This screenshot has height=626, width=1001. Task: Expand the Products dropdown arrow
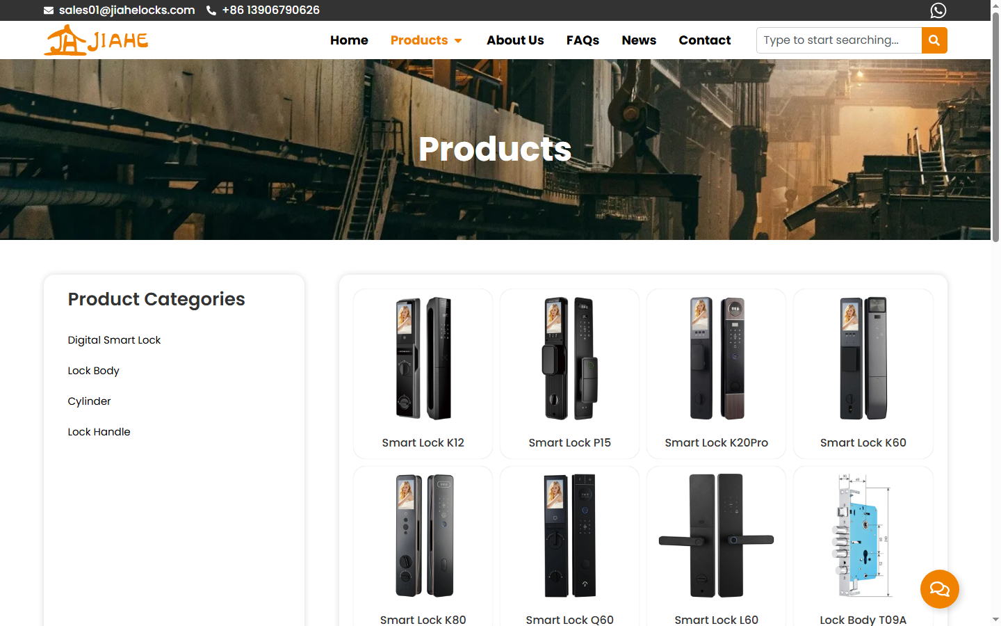pyautogui.click(x=458, y=41)
